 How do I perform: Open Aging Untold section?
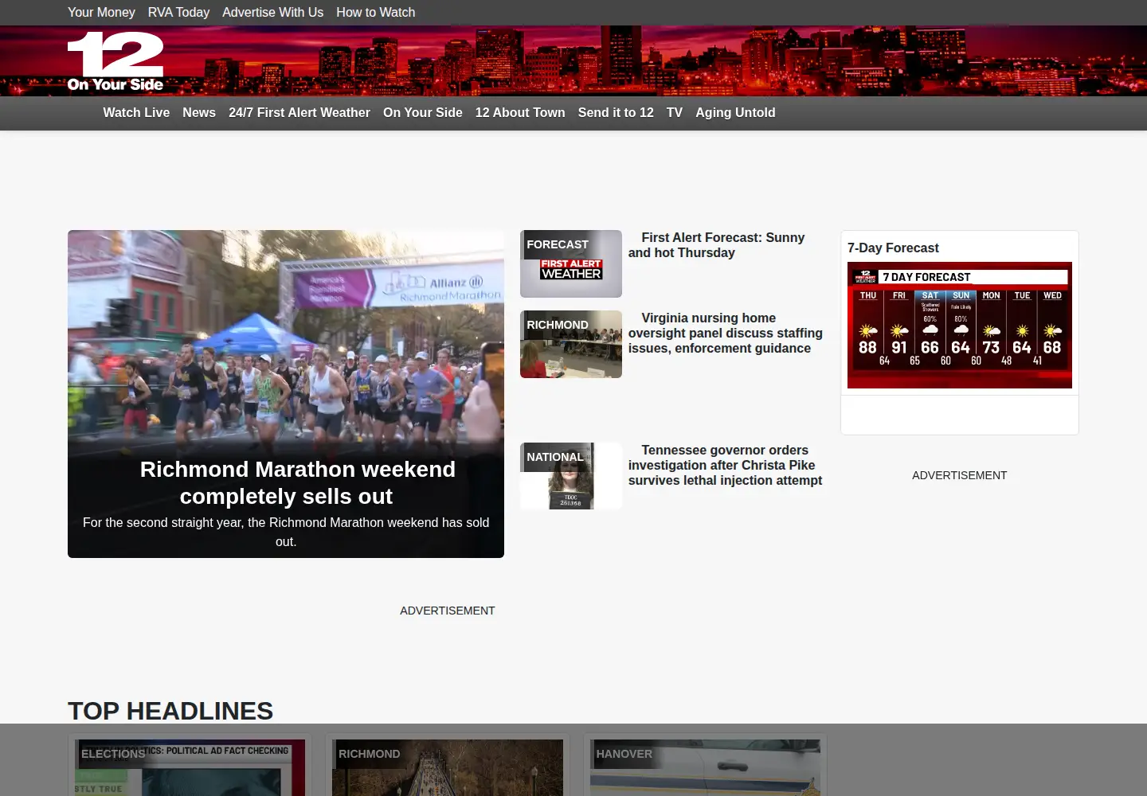[735, 112]
